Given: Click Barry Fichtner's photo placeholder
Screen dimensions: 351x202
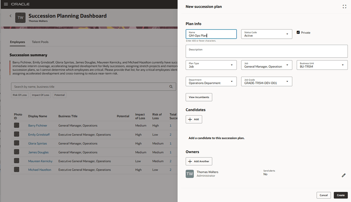Looking at the screenshot, I should [x=16, y=125].
